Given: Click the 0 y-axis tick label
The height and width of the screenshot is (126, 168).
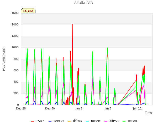Looking at the screenshot, I should tap(18, 105).
